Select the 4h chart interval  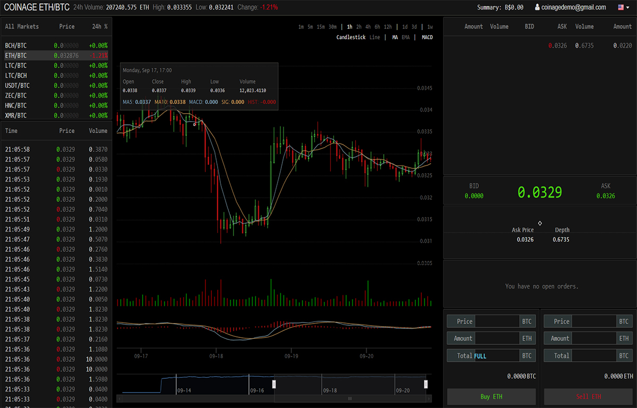click(x=368, y=27)
